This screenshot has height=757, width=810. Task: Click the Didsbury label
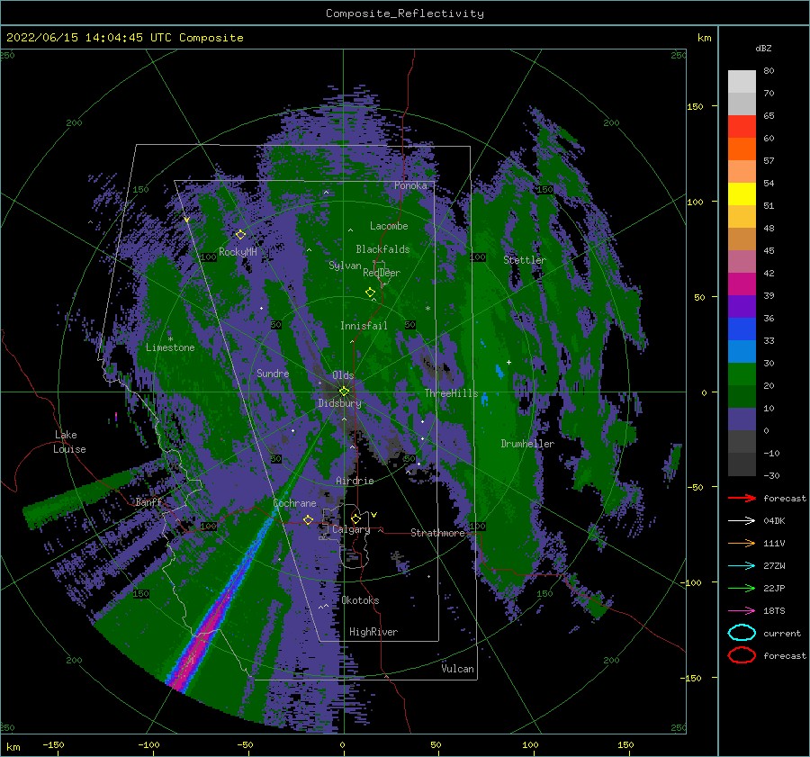tap(339, 403)
